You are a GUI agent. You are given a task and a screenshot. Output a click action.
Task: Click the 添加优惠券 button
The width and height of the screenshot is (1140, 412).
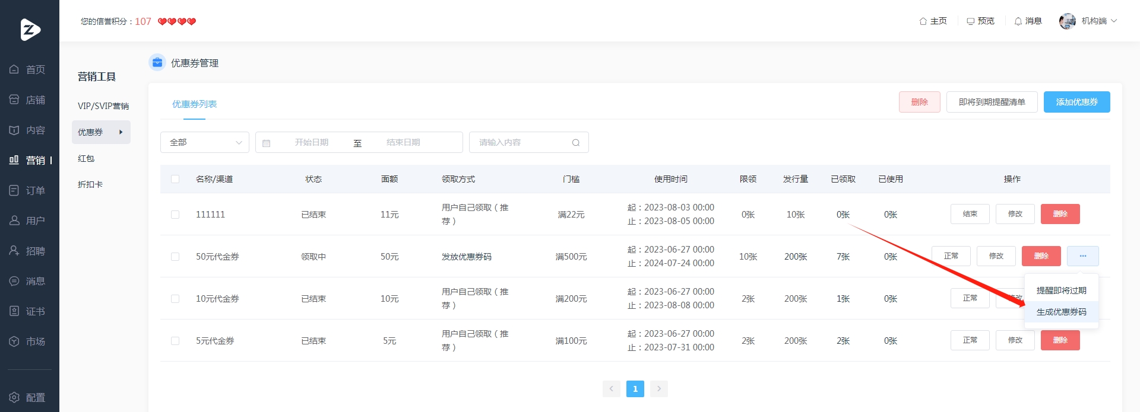coord(1077,102)
